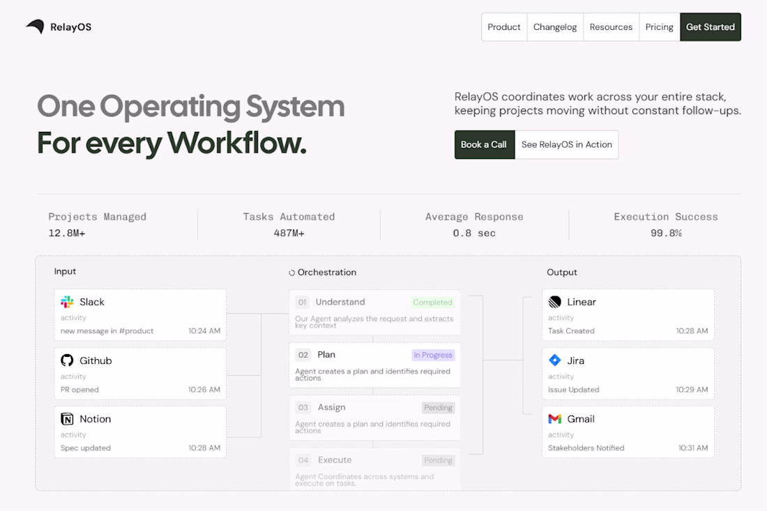Image resolution: width=767 pixels, height=511 pixels.
Task: Click the Github octocat icon
Action: tap(67, 360)
